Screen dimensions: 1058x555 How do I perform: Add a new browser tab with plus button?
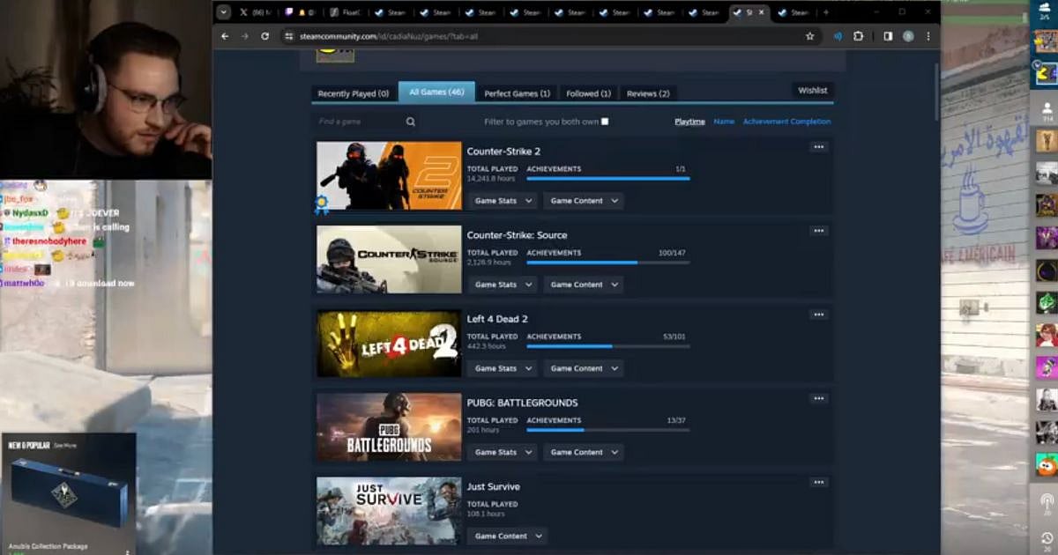point(826,12)
